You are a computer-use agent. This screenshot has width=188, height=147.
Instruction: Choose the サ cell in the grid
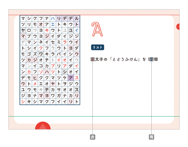click(59, 90)
